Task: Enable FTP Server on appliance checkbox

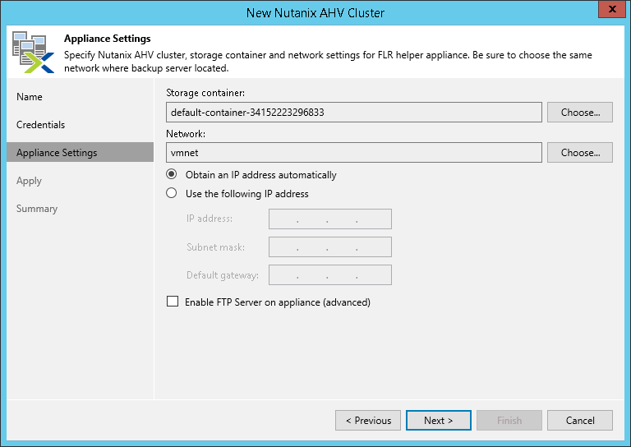Action: coord(173,302)
